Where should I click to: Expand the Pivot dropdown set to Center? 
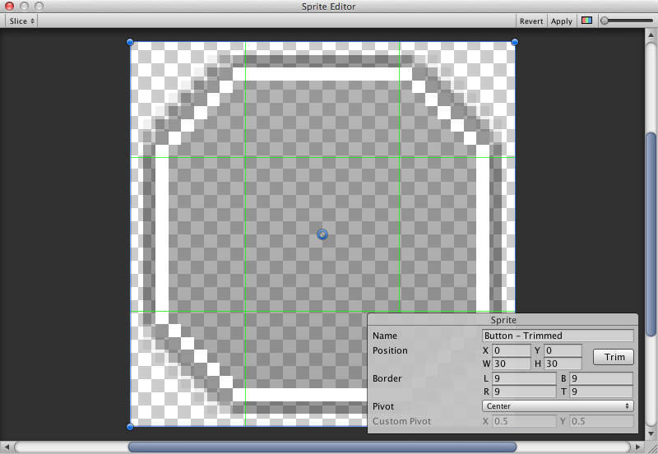pyautogui.click(x=557, y=406)
